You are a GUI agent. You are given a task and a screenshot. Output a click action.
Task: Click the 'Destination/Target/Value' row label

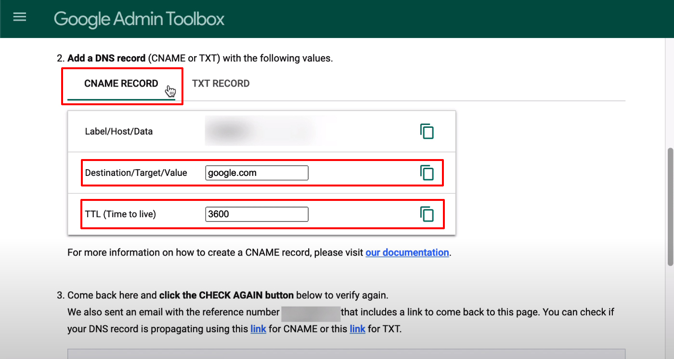[136, 173]
